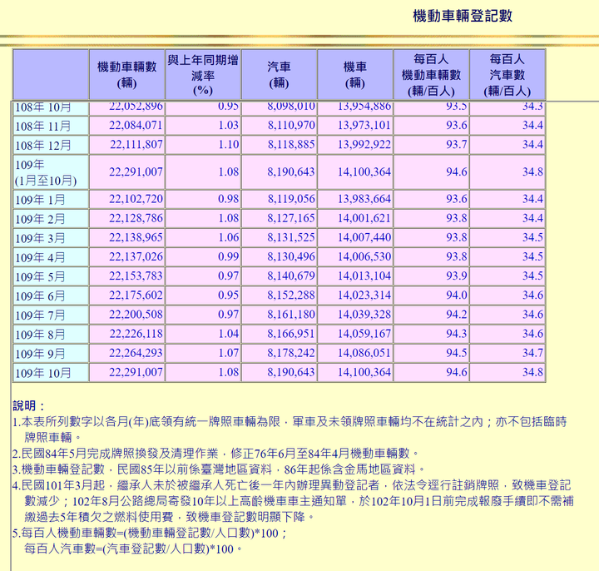The image size is (599, 571).
Task: Click car count 8,178,242 for 109年 9月
Action: click(x=291, y=353)
